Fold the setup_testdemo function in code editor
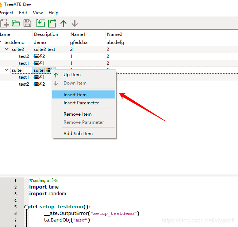 click(x=27, y=207)
